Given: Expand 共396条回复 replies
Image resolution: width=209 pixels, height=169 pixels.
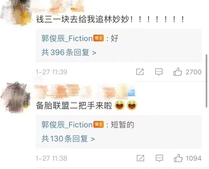Looking at the screenshot, I should pos(69,52).
